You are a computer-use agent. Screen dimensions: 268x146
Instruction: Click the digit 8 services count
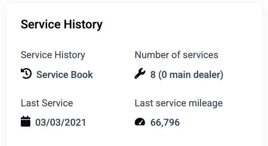153,75
